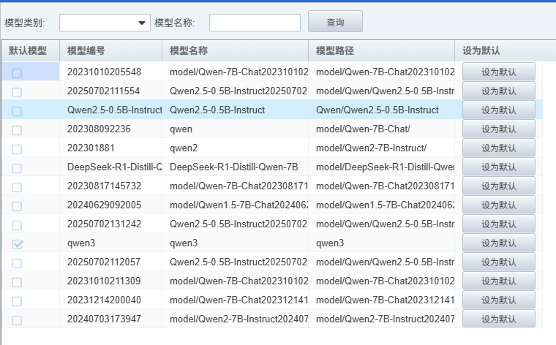Click 设为默认 in the Qwen/Qwen2.5-0.5B-Instruct path row
Image resolution: width=556 pixels, height=345 pixels.
498,110
